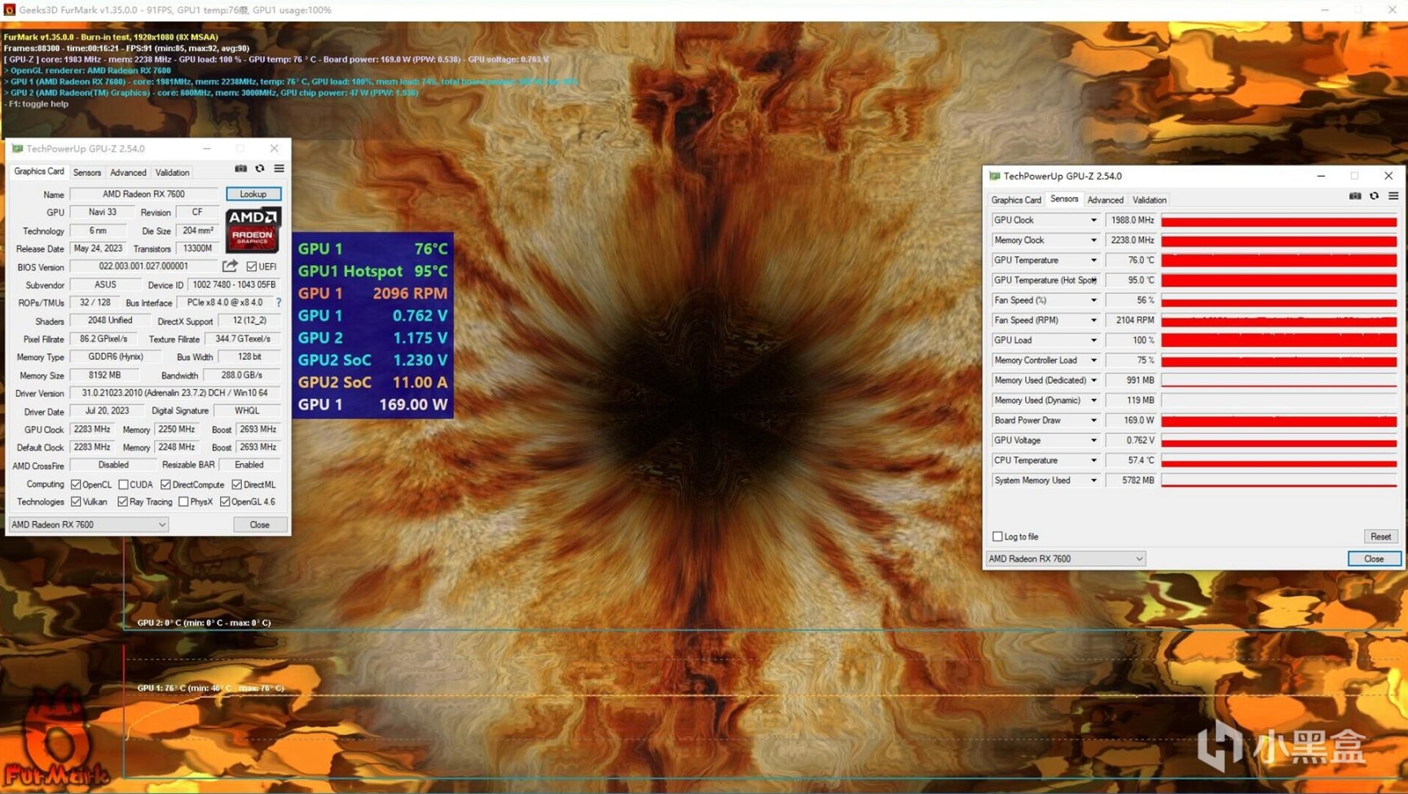Click the Memory Size value 8192 MB
Image resolution: width=1408 pixels, height=794 pixels.
pyautogui.click(x=104, y=375)
